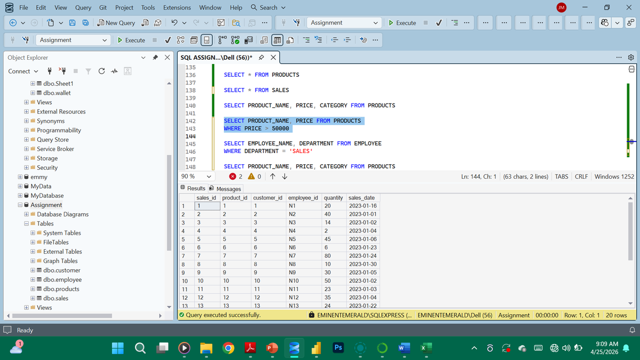Uncomment the selected lines
The width and height of the screenshot is (640, 360).
[319, 40]
